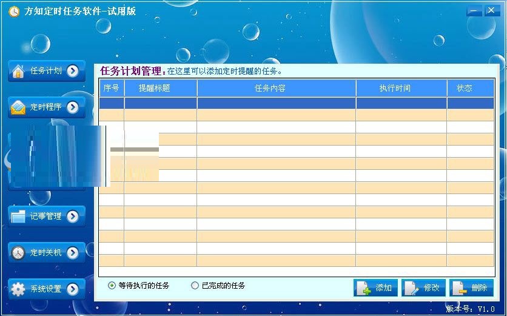Select the highlighted blue first table row

pos(297,103)
